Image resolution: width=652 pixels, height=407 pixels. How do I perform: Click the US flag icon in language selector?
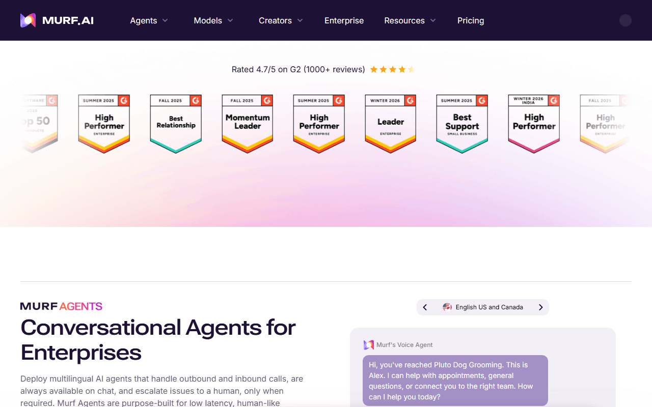(x=447, y=307)
